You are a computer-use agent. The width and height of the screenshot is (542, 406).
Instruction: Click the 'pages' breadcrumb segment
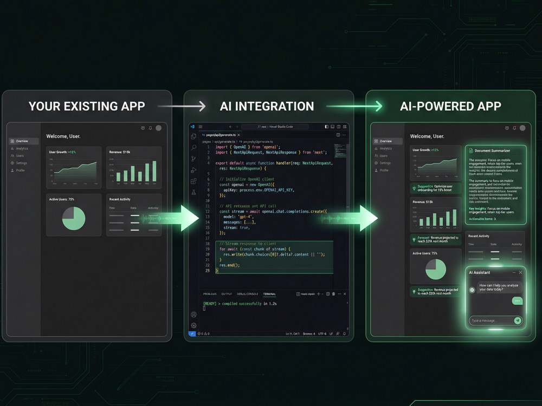(207, 141)
